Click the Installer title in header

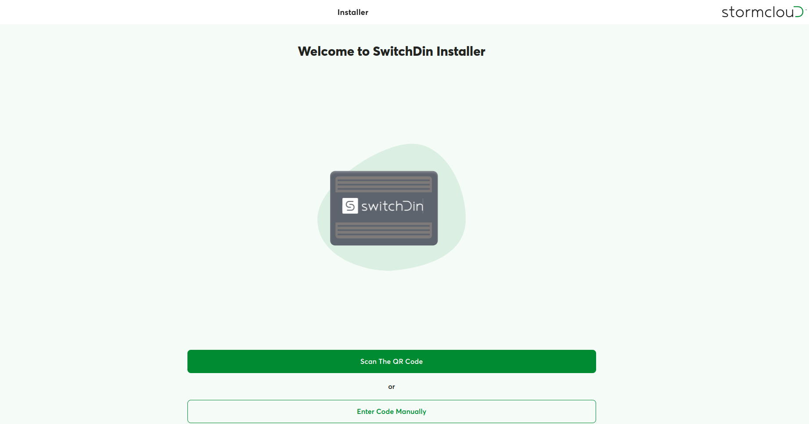[x=353, y=12]
